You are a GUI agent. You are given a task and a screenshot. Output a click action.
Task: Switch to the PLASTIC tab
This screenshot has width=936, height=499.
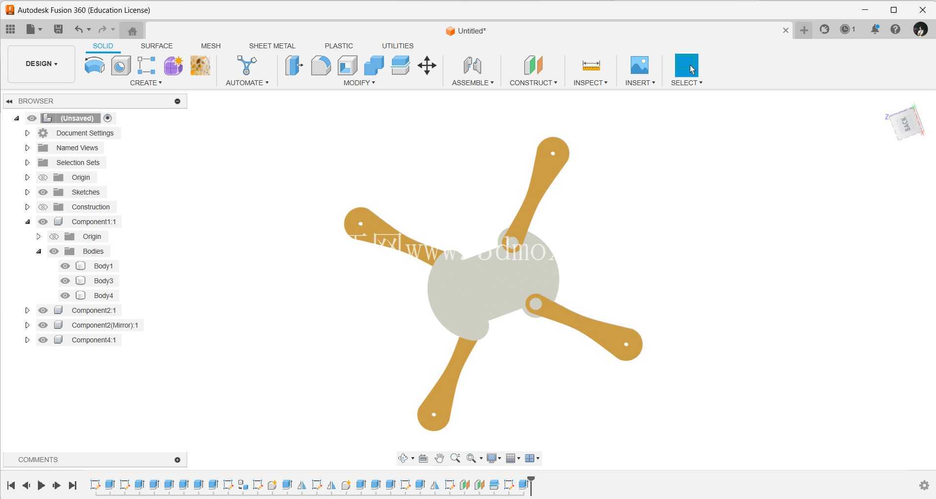pyautogui.click(x=339, y=46)
